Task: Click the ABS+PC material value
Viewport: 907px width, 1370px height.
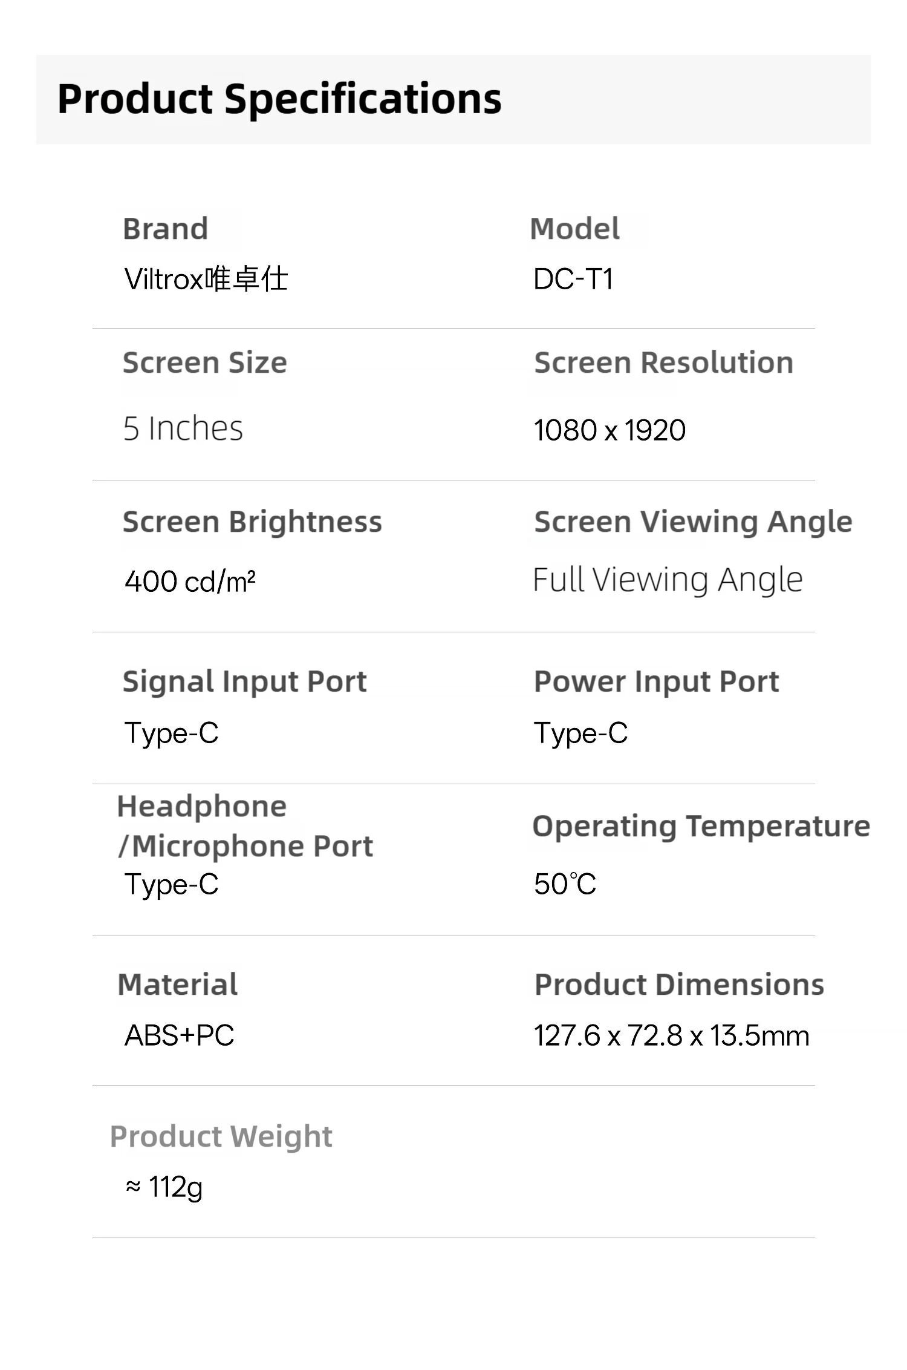Action: click(179, 1035)
